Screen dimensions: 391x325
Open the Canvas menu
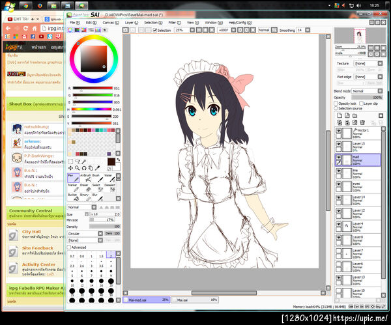coord(111,22)
